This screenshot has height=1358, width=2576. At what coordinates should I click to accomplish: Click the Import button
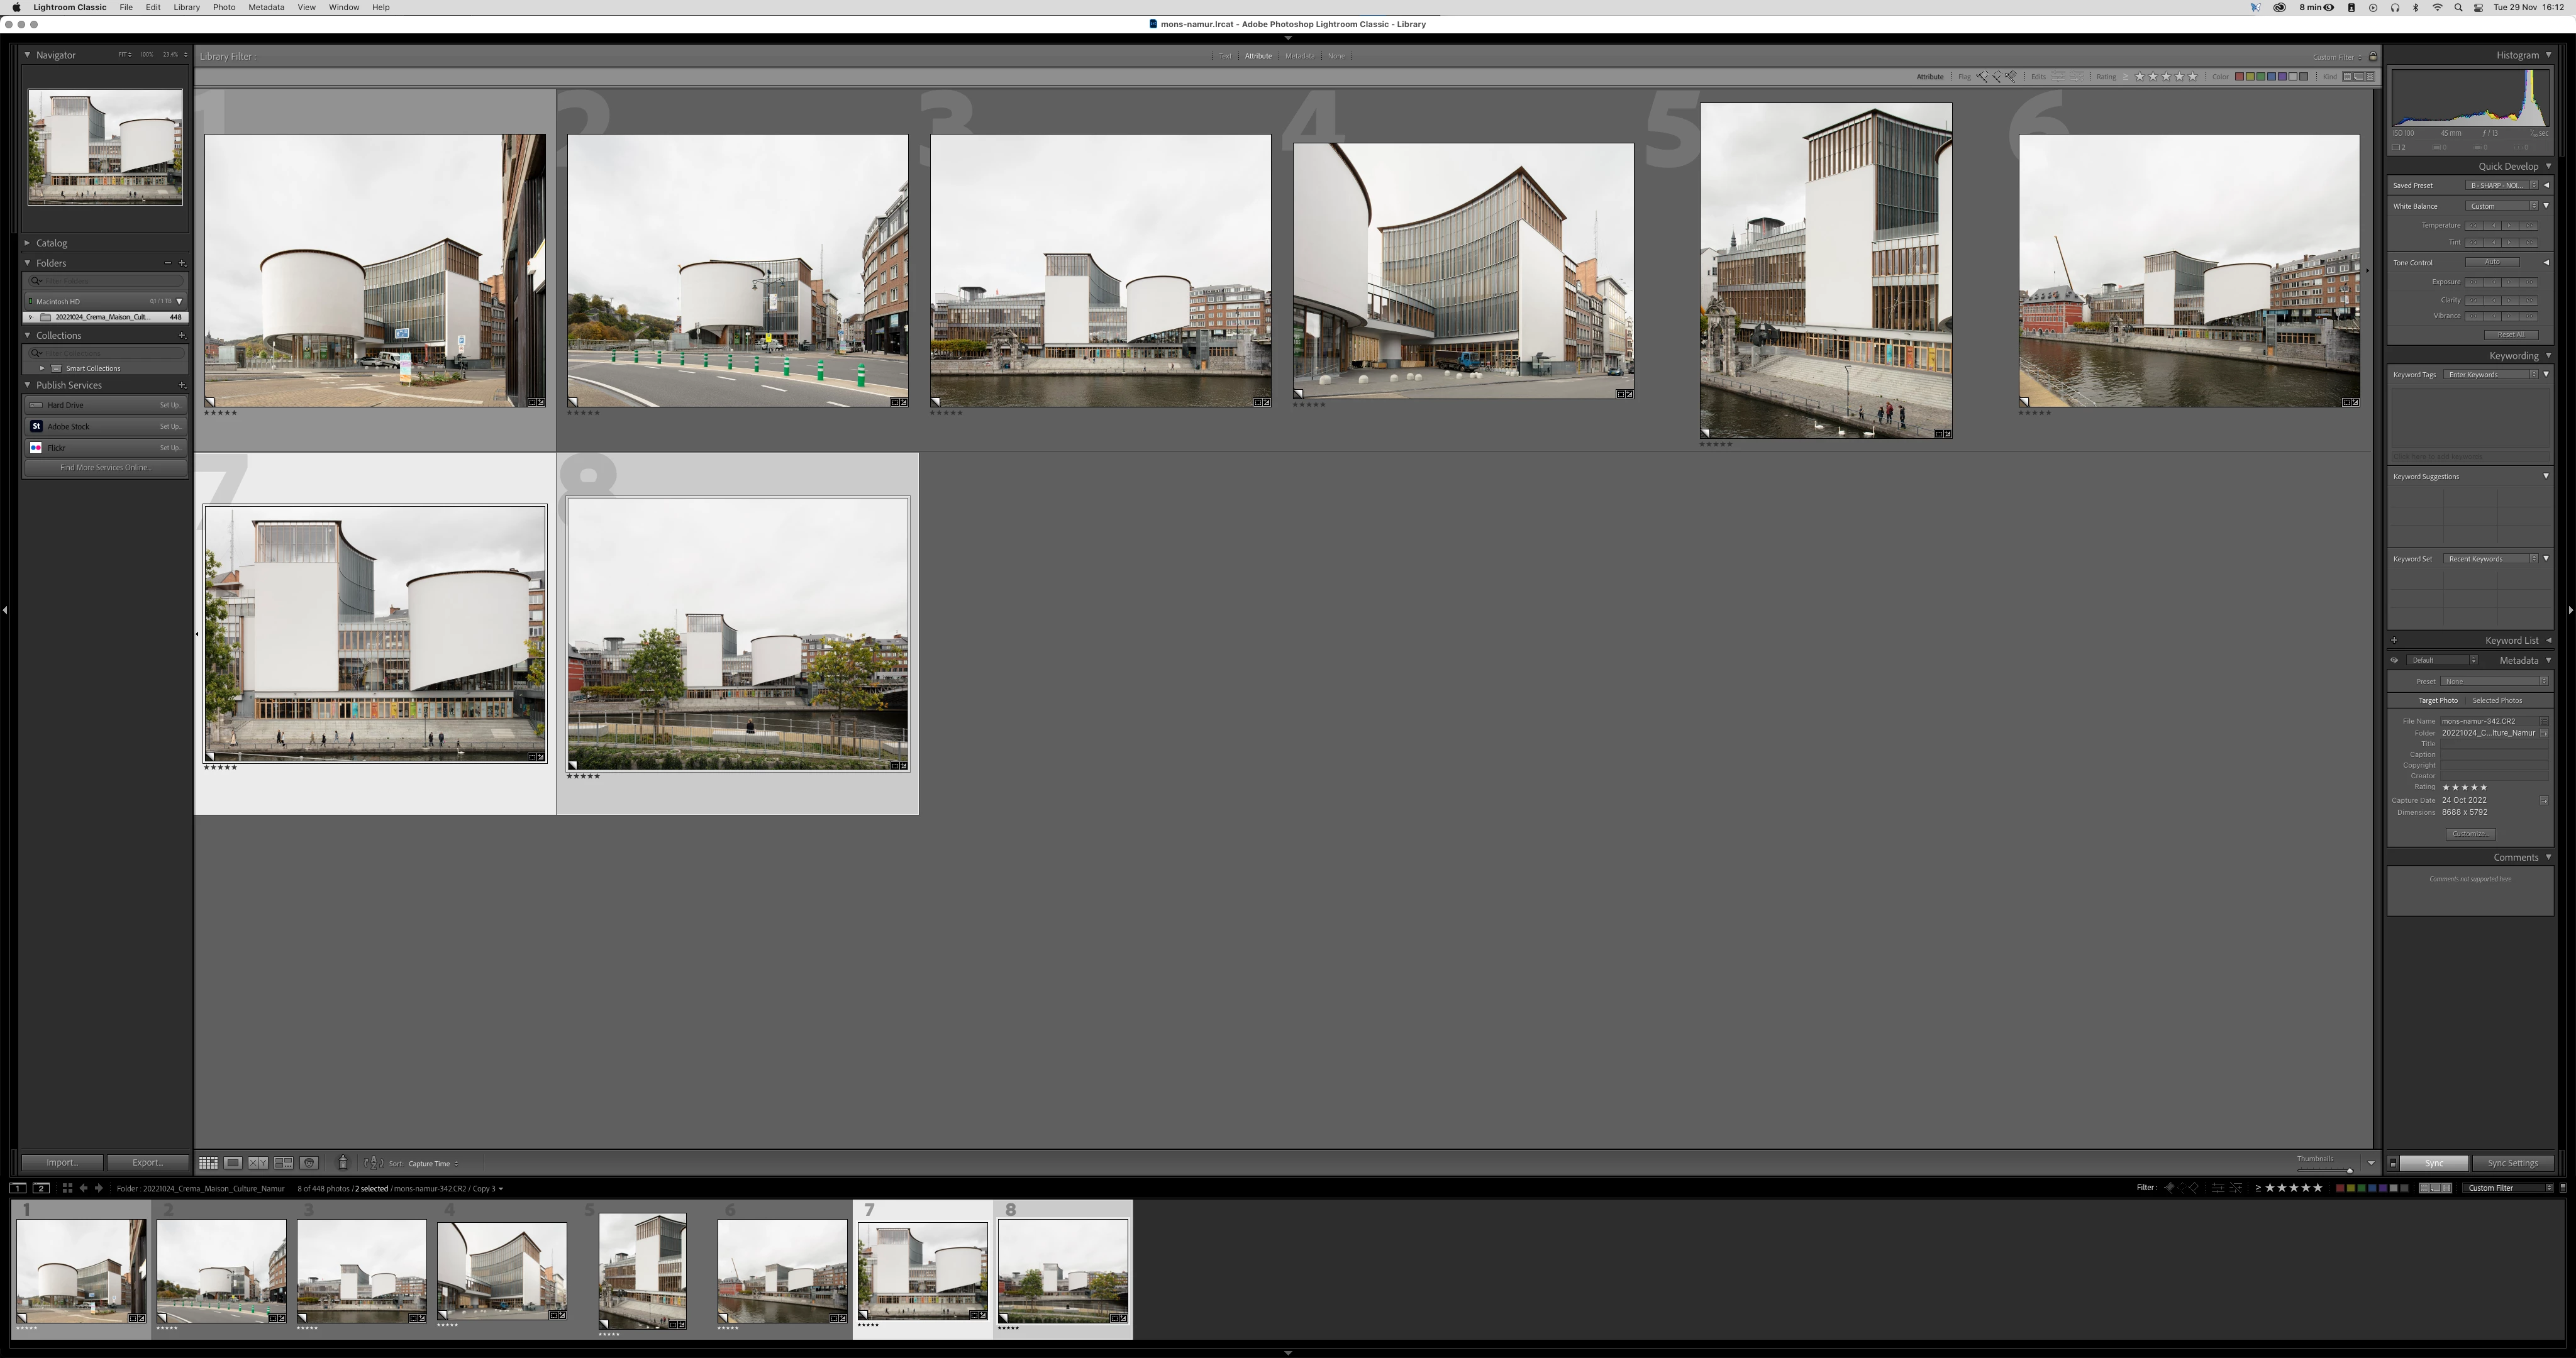pos(61,1163)
